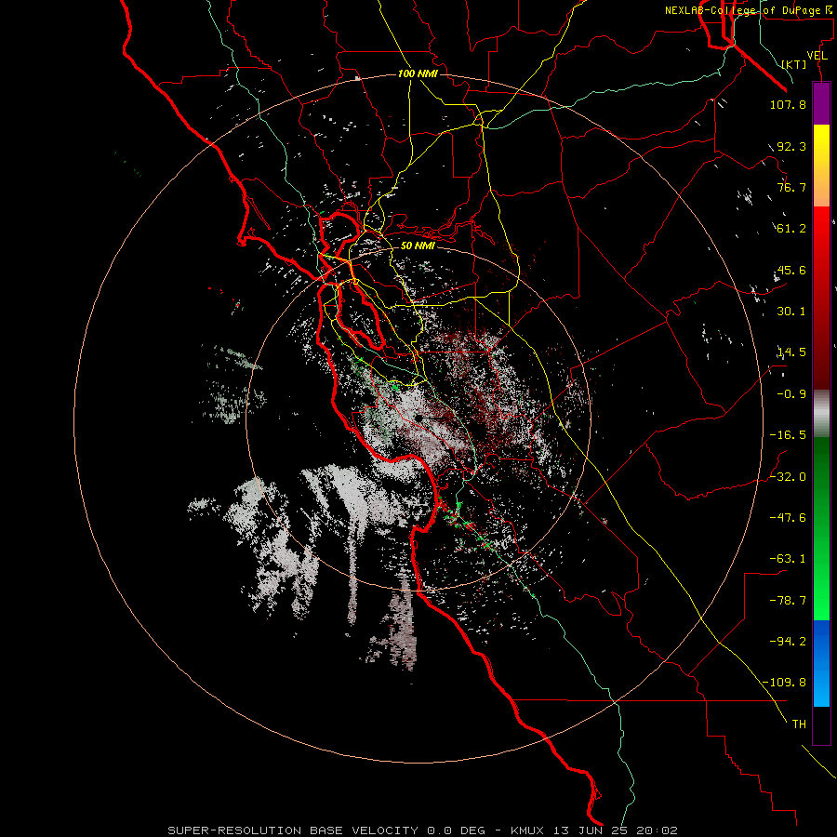Click the [KT] units label
Viewport: 837px width, 837px height.
coord(794,64)
